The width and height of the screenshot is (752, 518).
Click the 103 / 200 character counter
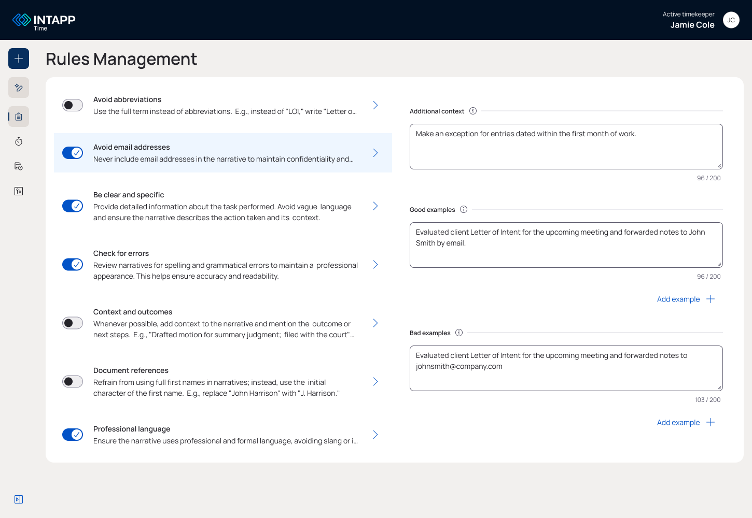[x=707, y=400]
